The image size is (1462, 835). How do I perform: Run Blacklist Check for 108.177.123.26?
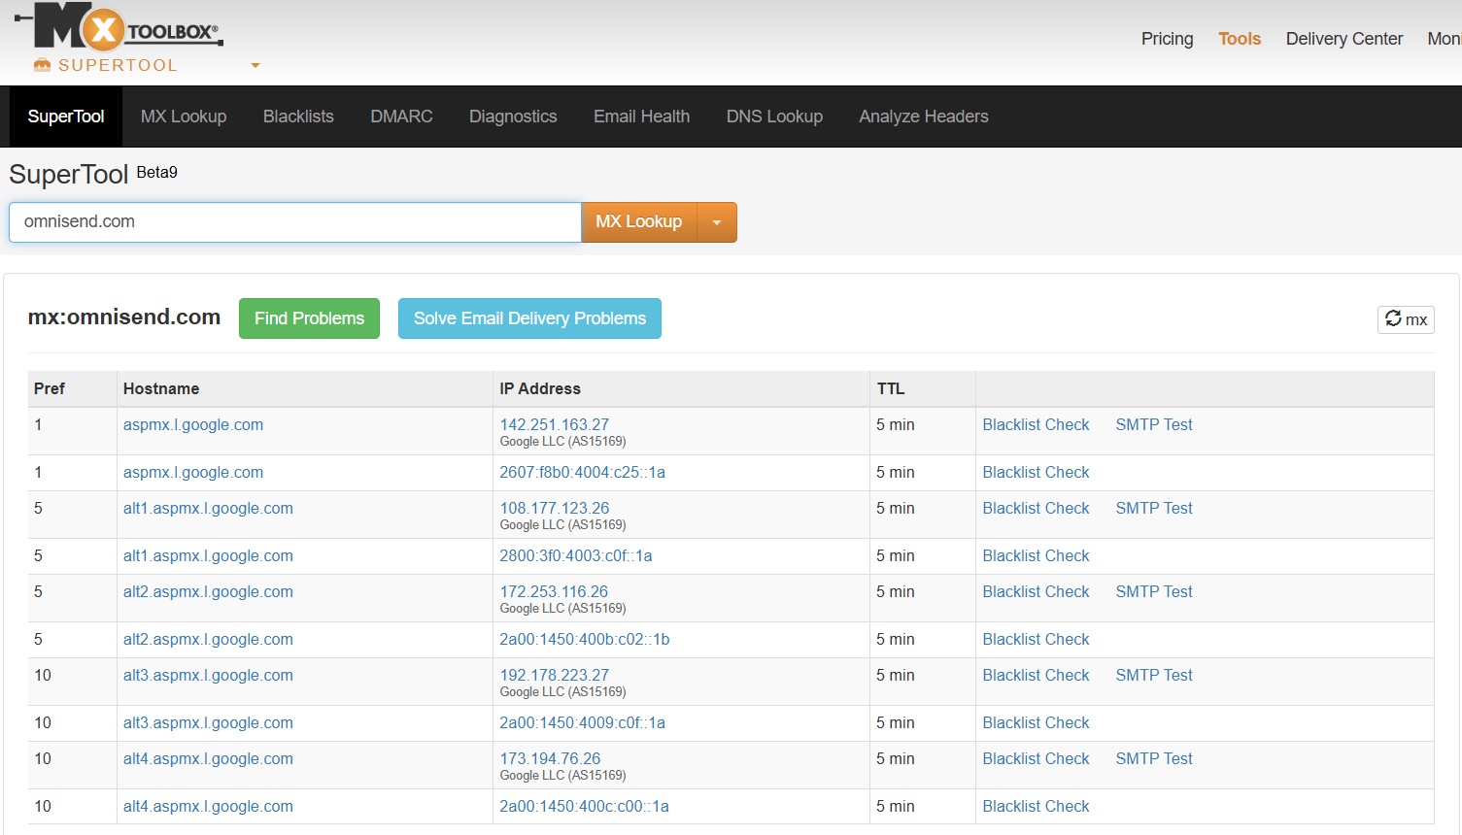coord(1036,508)
